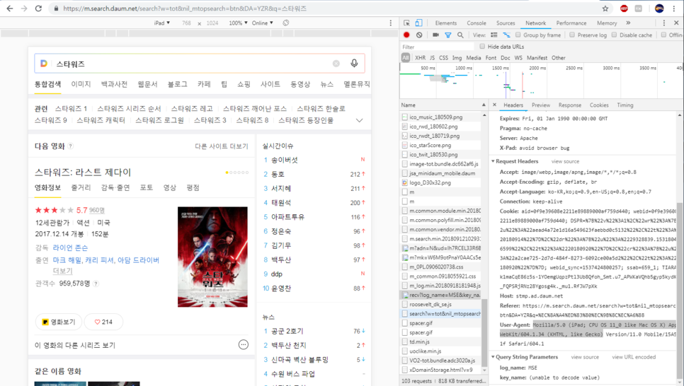Open iPad device dropdown
Viewport: 684px width, 386px height.
(162, 23)
